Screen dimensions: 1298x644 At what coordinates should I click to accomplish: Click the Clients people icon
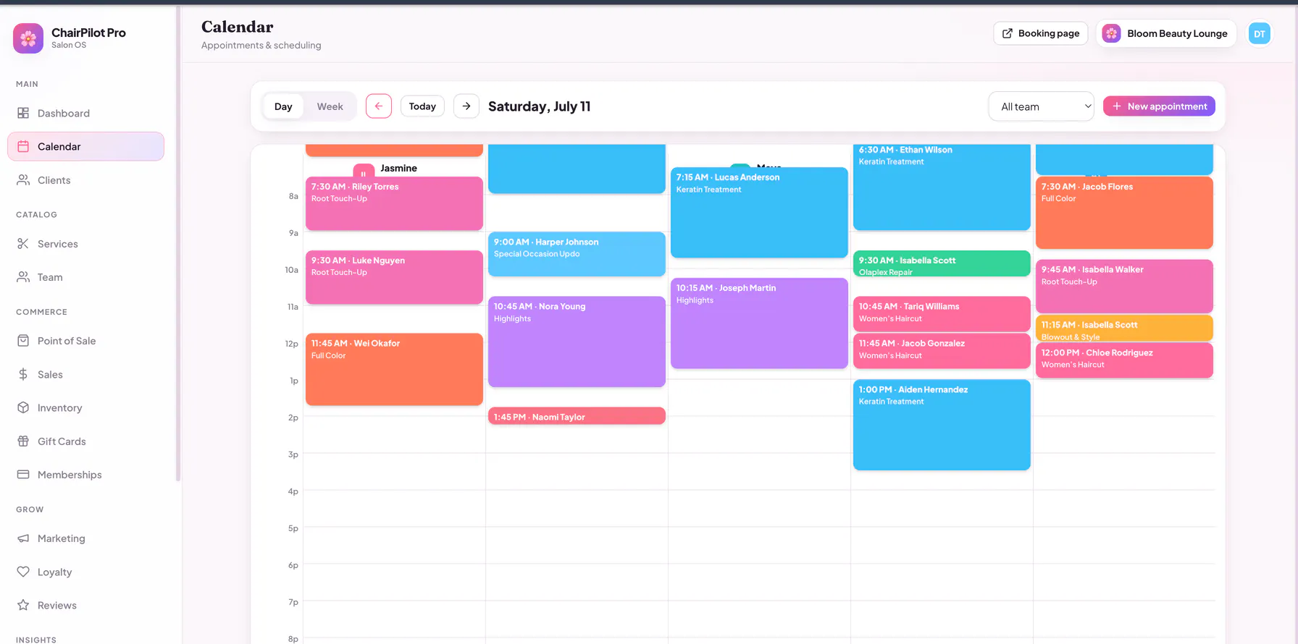pos(23,180)
